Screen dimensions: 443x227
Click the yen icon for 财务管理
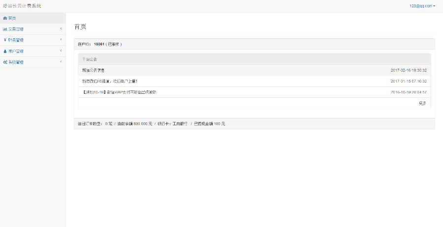[x=5, y=40]
